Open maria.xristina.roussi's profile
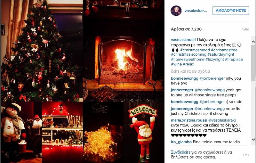 coord(189,120)
